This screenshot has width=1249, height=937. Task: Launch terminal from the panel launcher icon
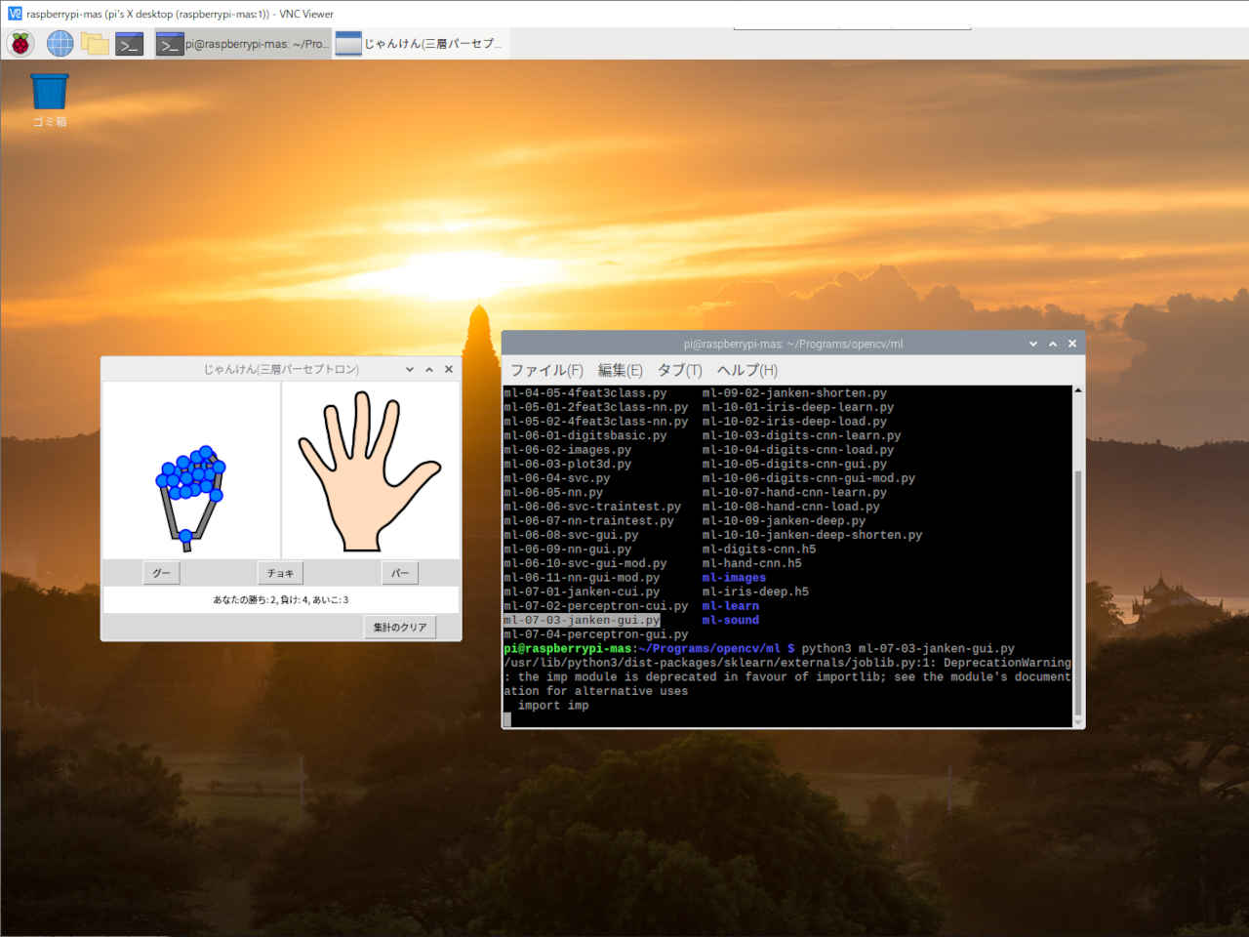pyautogui.click(x=129, y=44)
